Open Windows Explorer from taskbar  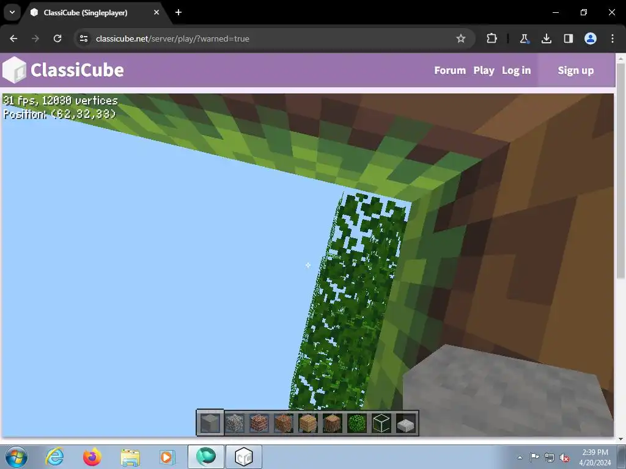pyautogui.click(x=130, y=457)
